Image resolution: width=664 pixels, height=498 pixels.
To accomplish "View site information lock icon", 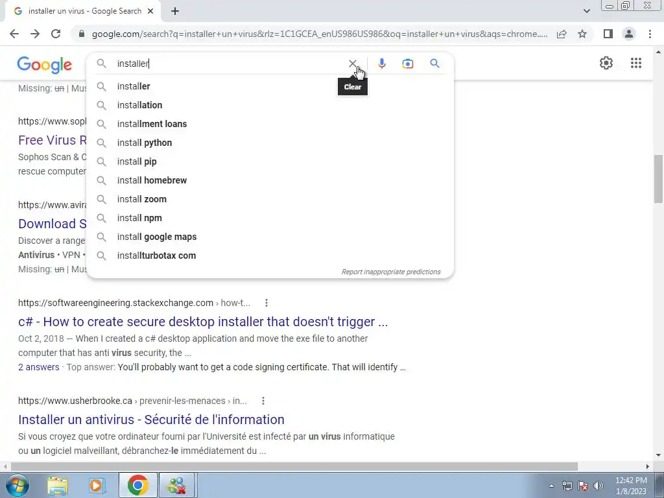I will pos(82,34).
